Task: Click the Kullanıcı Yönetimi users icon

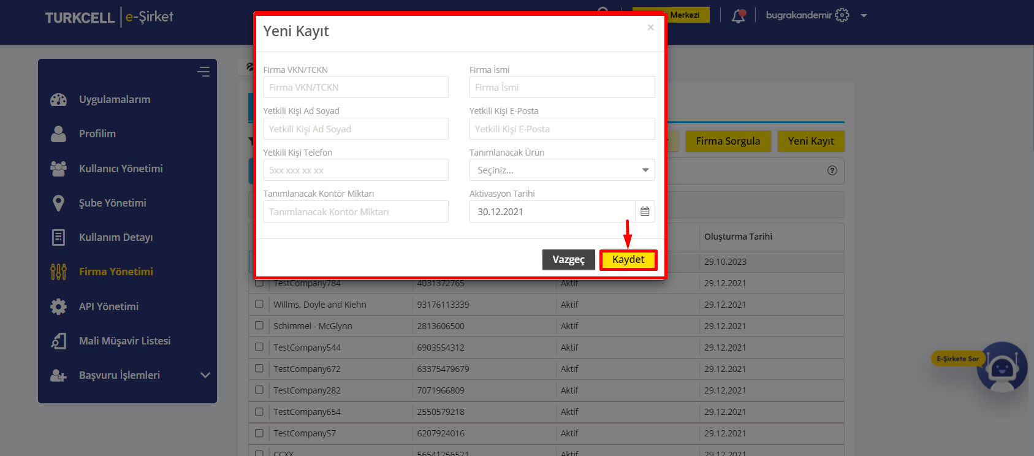Action: pyautogui.click(x=58, y=169)
